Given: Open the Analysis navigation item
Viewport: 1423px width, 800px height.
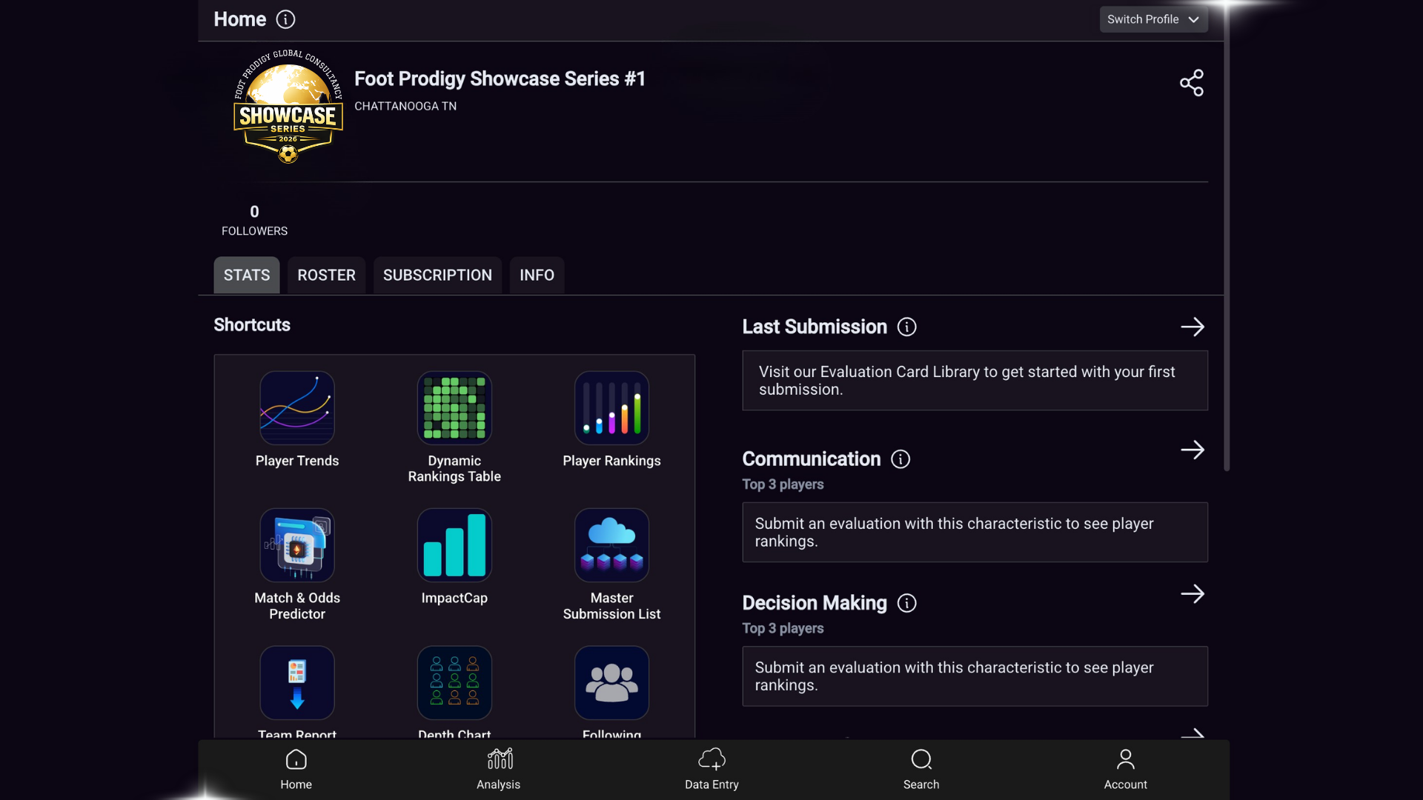Looking at the screenshot, I should (x=499, y=768).
